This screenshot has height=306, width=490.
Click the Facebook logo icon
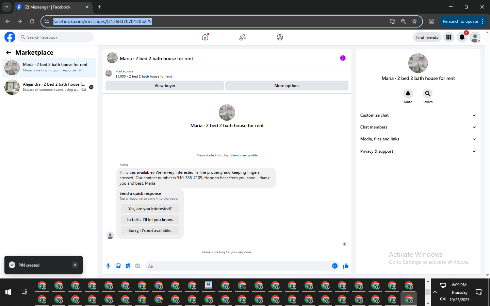pyautogui.click(x=10, y=37)
